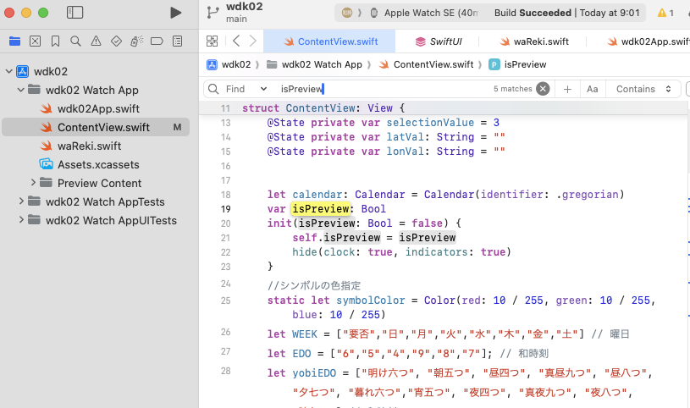Select ContentView.swift in navigator
690x408 pixels.
pyautogui.click(x=96, y=127)
